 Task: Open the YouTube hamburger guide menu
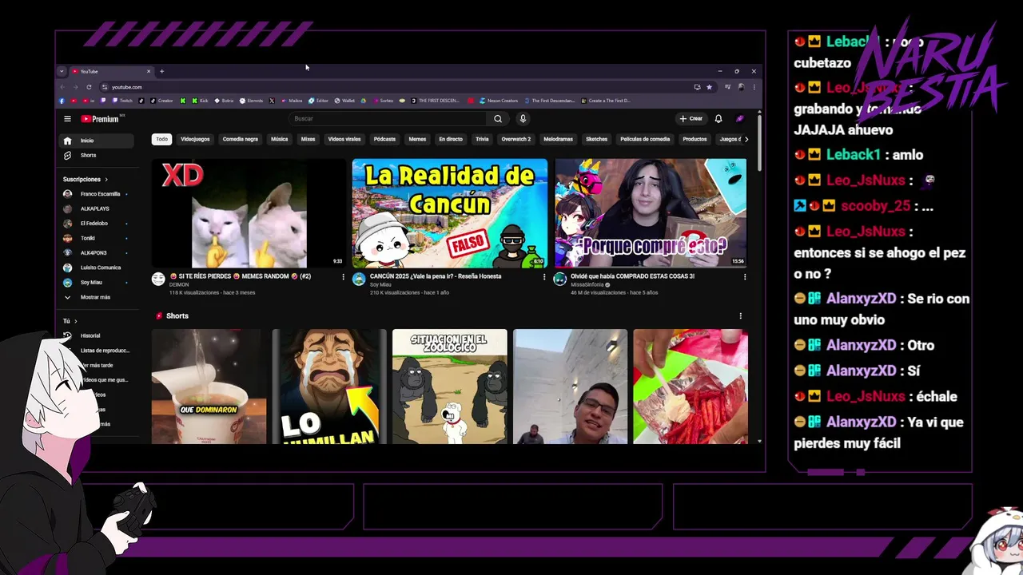tap(67, 119)
